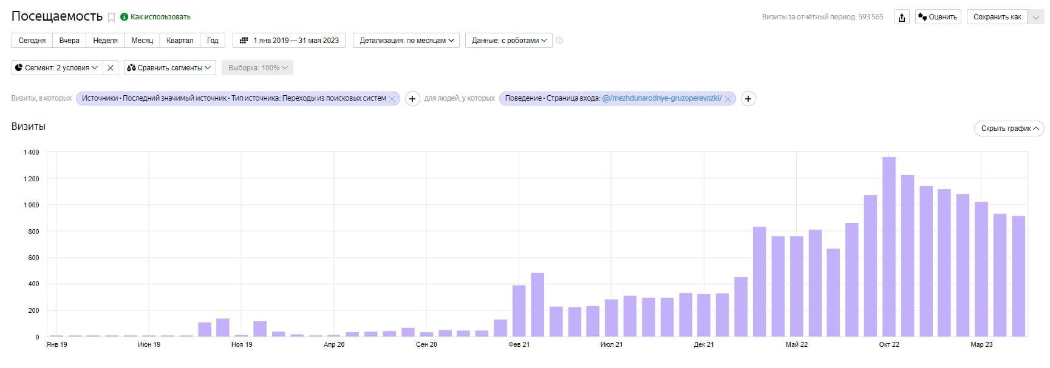Screen dimensions: 1050x368
Task: Add a visit condition with first plus icon
Action: pos(412,99)
